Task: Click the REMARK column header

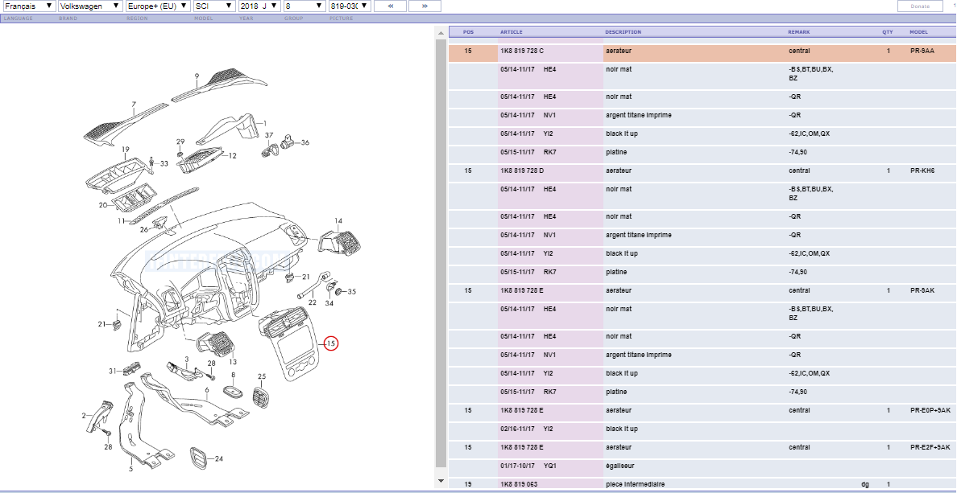Action: coord(799,31)
